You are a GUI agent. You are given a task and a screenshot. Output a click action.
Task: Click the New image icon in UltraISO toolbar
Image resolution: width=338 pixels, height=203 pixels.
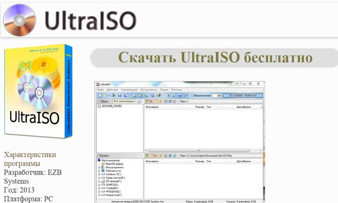[100, 95]
